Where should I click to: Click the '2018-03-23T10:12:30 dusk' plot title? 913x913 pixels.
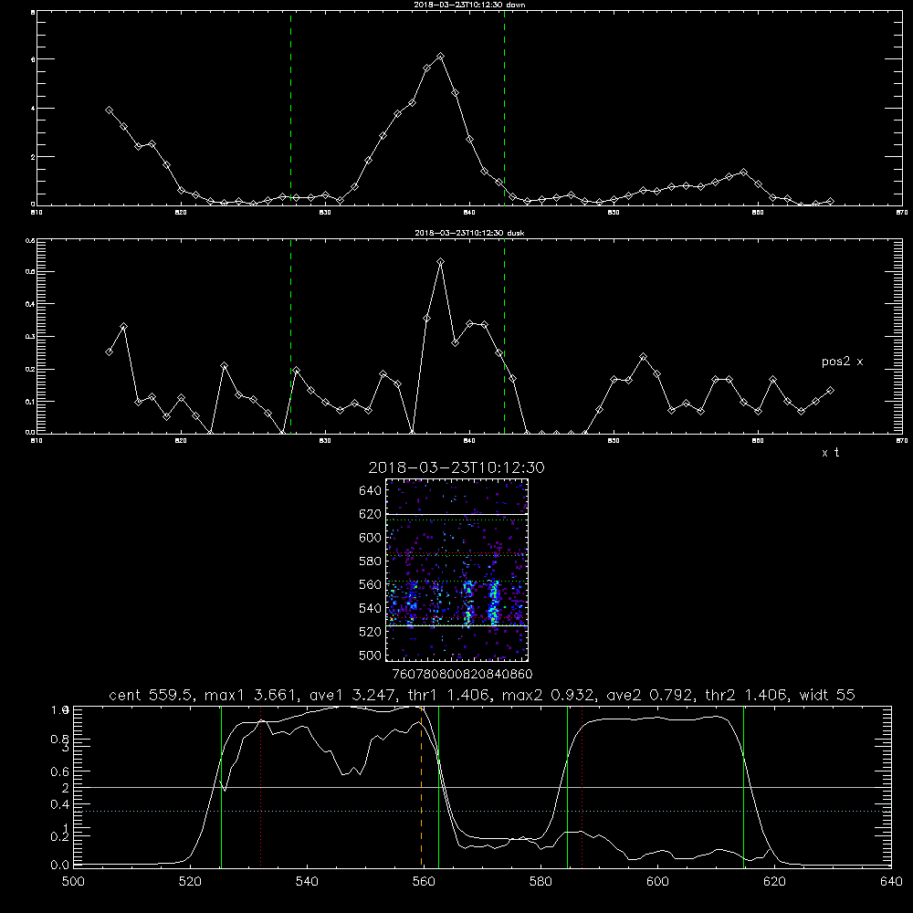(469, 233)
